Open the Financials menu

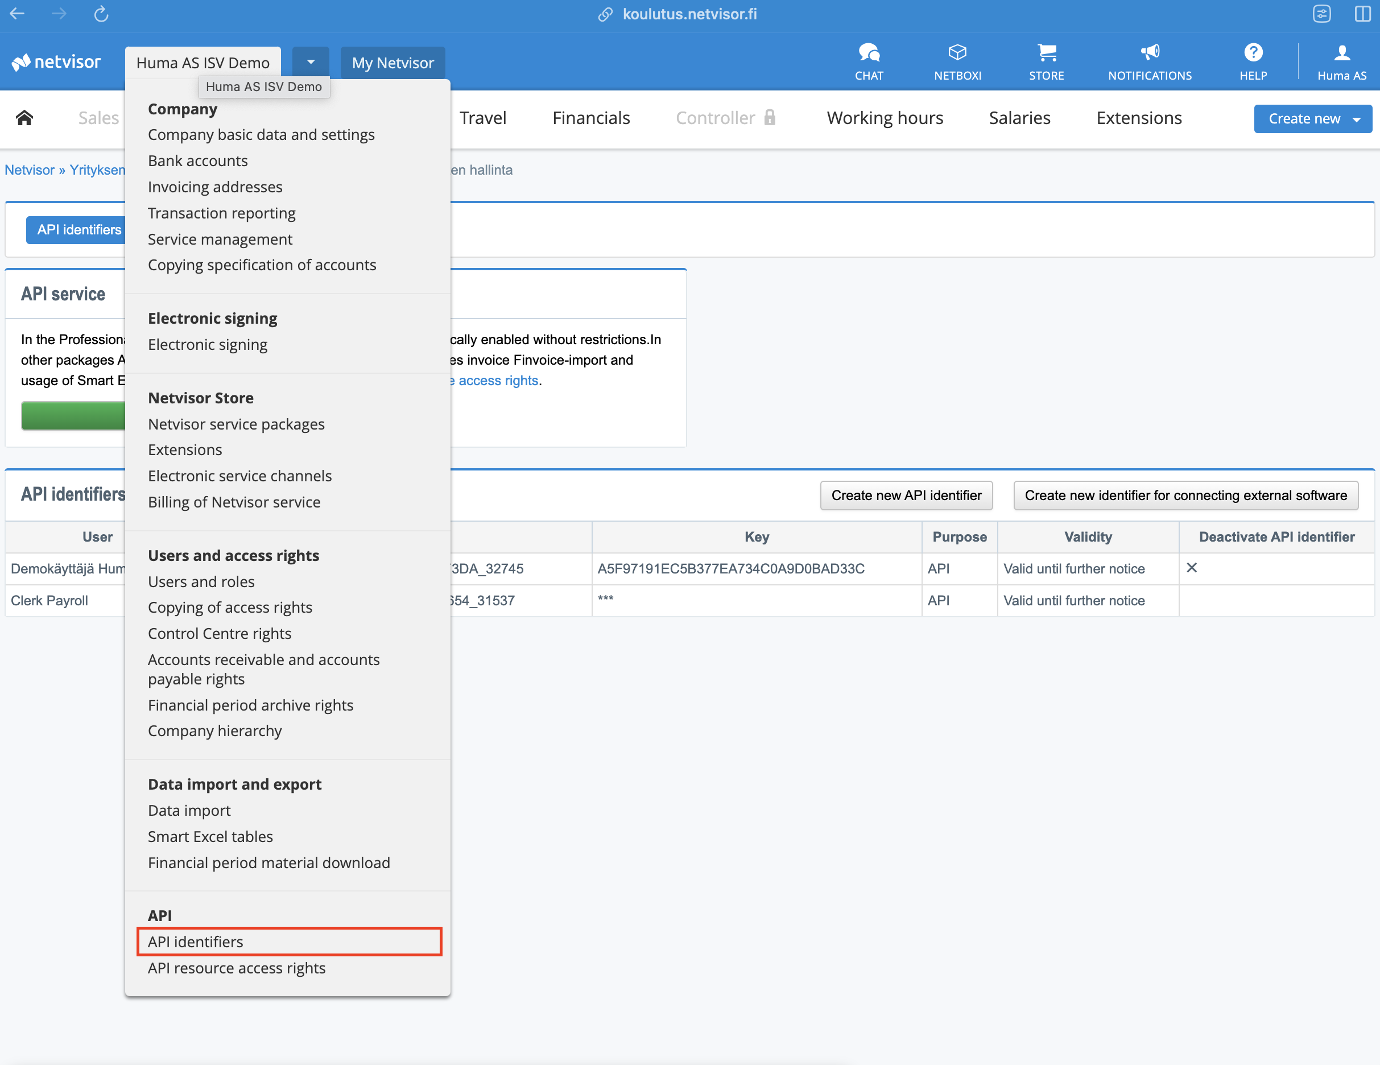(x=591, y=118)
